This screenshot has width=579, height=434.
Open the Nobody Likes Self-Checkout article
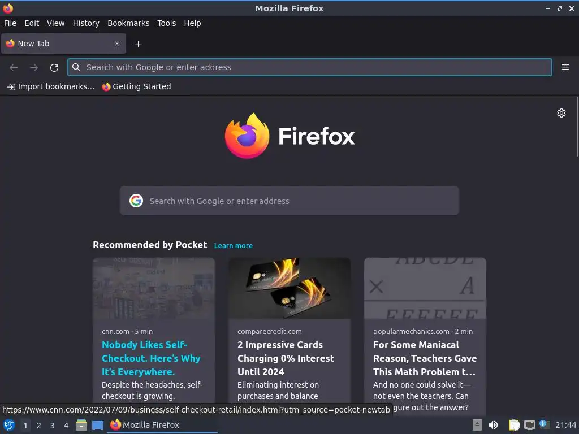151,358
